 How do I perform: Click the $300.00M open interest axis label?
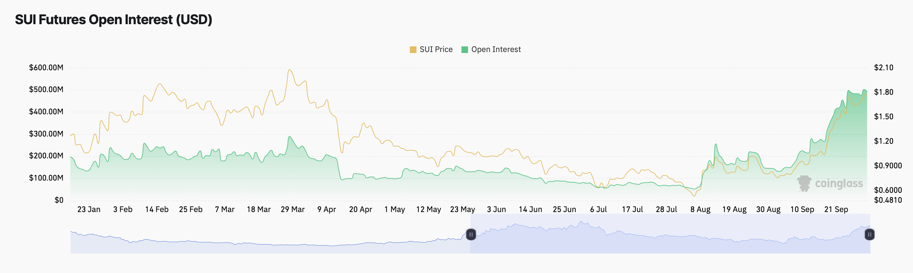click(46, 134)
